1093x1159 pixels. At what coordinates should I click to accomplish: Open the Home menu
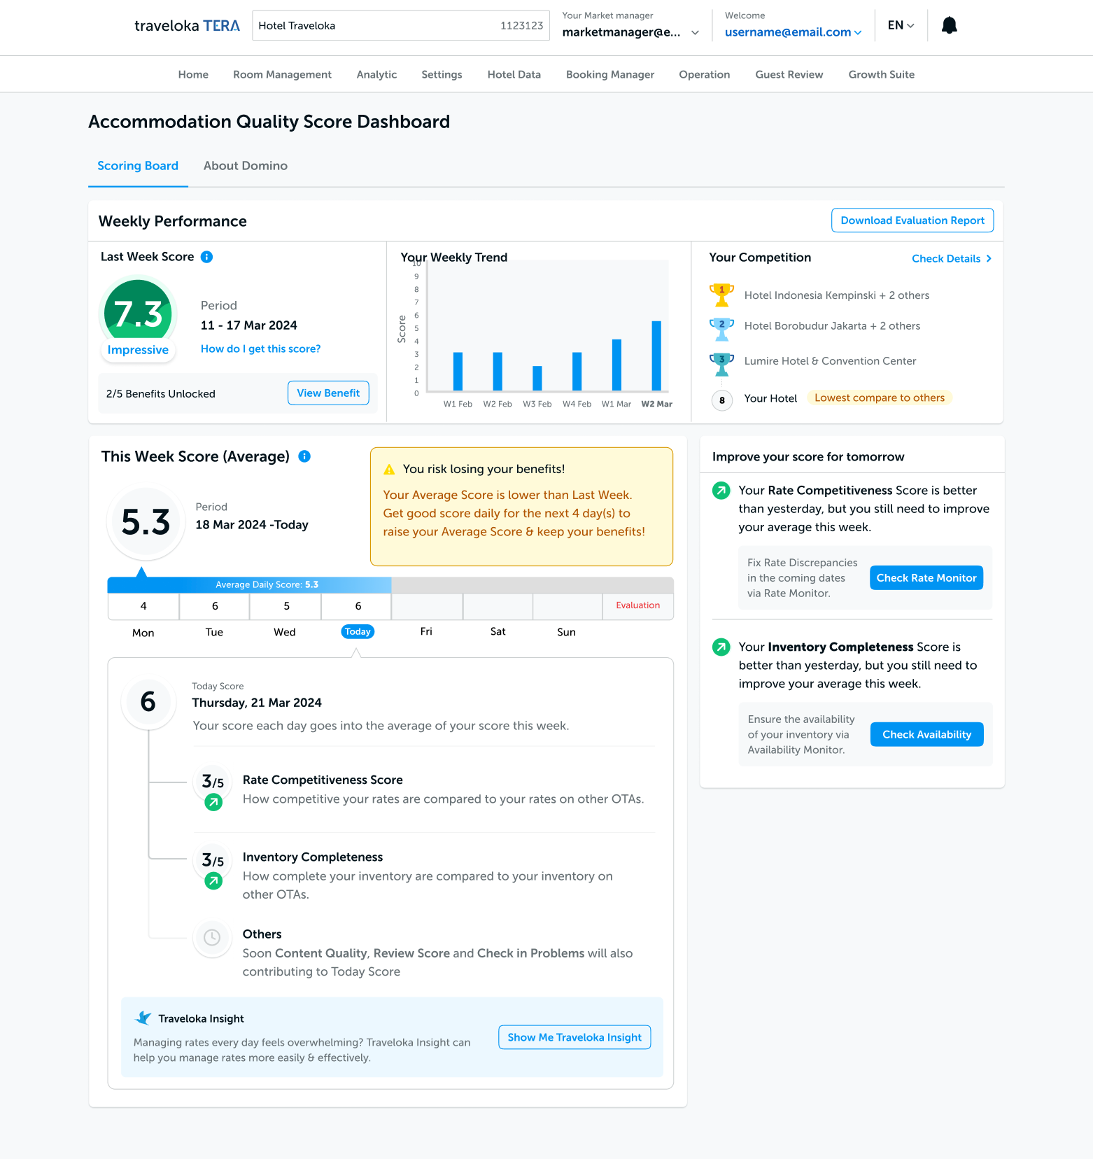[193, 74]
